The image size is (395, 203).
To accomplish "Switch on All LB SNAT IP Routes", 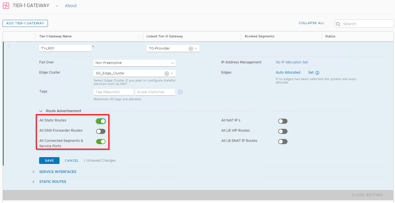I will click(x=283, y=142).
